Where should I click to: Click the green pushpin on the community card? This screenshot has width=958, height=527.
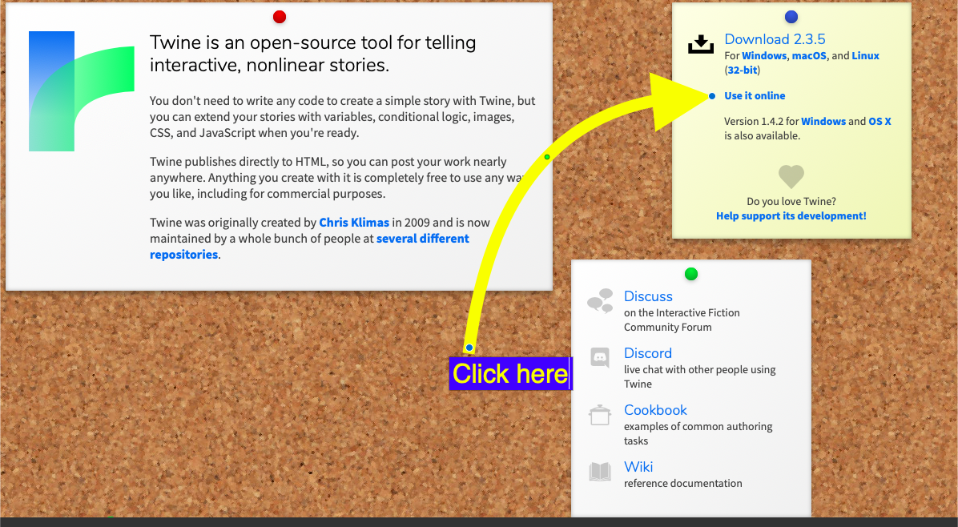click(691, 274)
